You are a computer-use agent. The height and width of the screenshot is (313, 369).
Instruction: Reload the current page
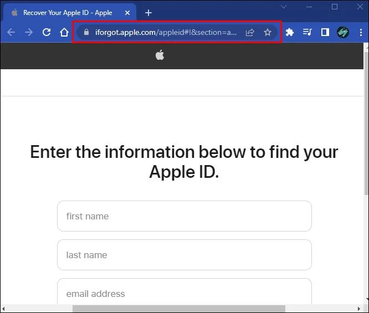(47, 32)
